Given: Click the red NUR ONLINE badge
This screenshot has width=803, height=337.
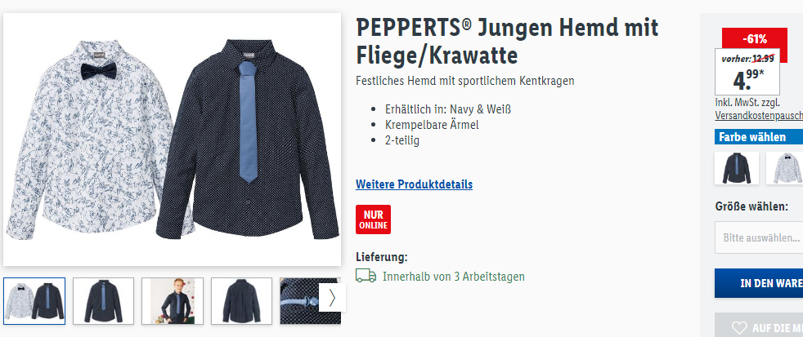Looking at the screenshot, I should [x=374, y=219].
